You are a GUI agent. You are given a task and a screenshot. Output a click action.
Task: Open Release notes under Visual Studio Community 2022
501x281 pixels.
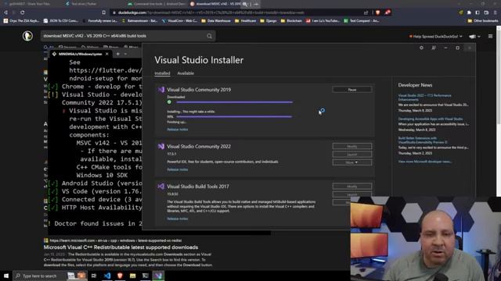coord(178,169)
